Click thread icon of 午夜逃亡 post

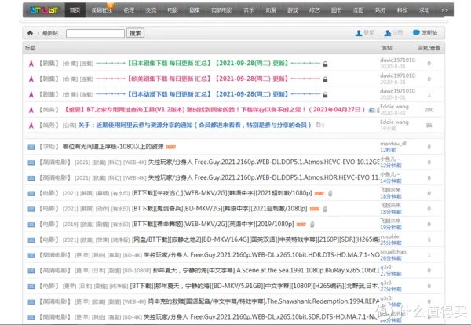31,194
